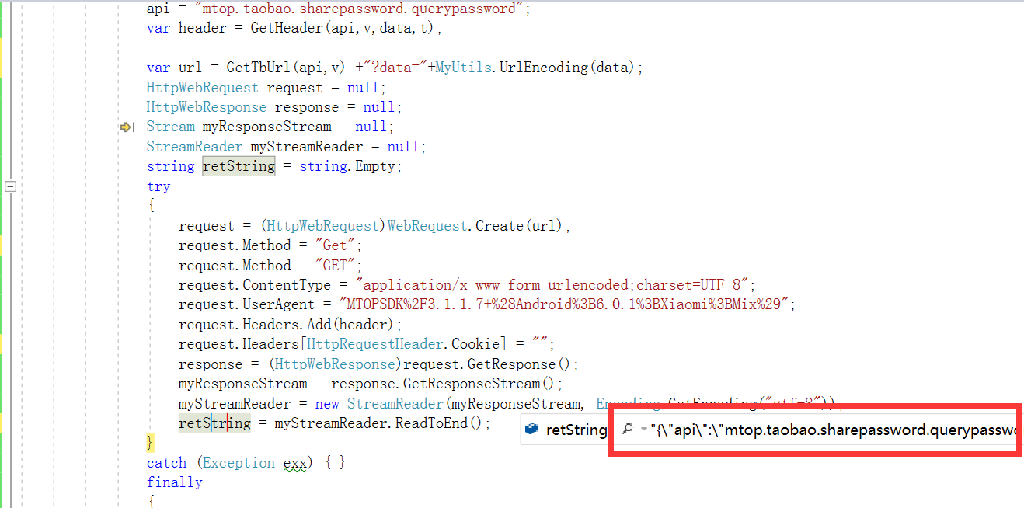1024x508 pixels.
Task: Click HttpRequestHeader.Cookie in the headers line
Action: 401,344
